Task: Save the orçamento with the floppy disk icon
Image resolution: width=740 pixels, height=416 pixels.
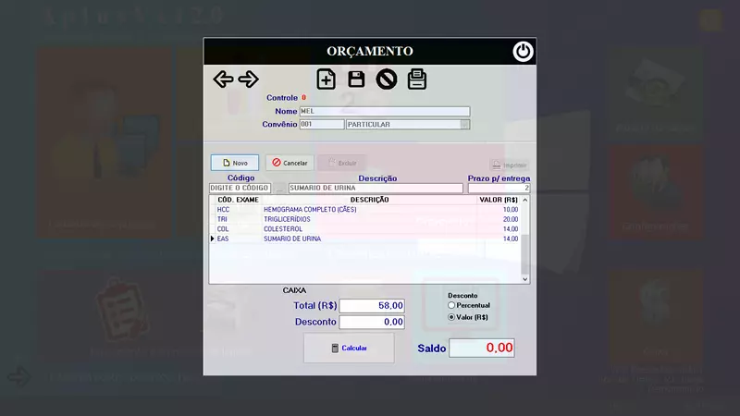Action: coord(356,80)
